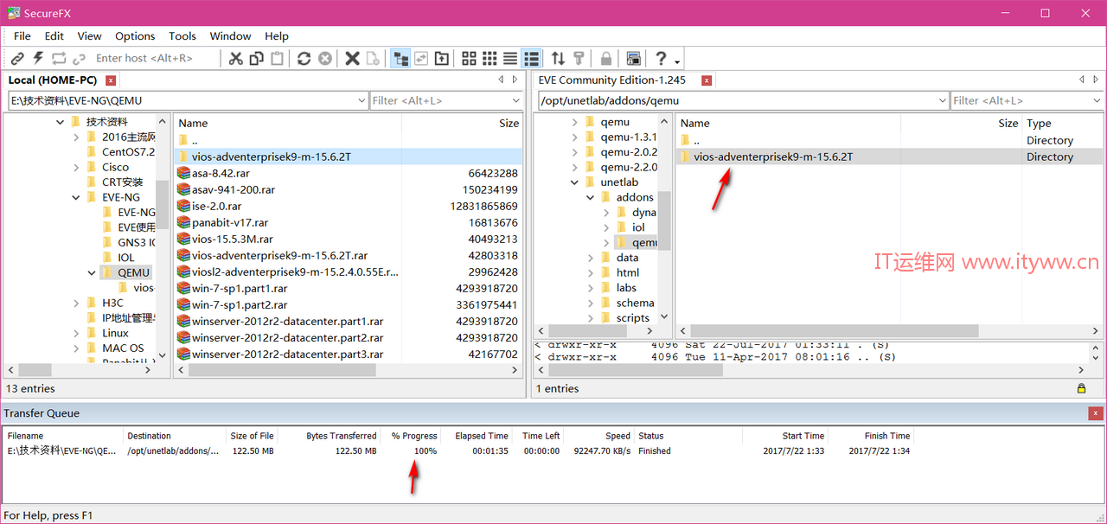Sort remote files by Name column
The height and width of the screenshot is (524, 1107).
tap(788, 123)
